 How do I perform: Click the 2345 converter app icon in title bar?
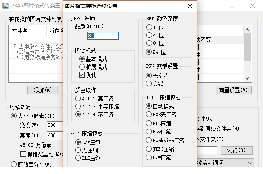pos(5,6)
